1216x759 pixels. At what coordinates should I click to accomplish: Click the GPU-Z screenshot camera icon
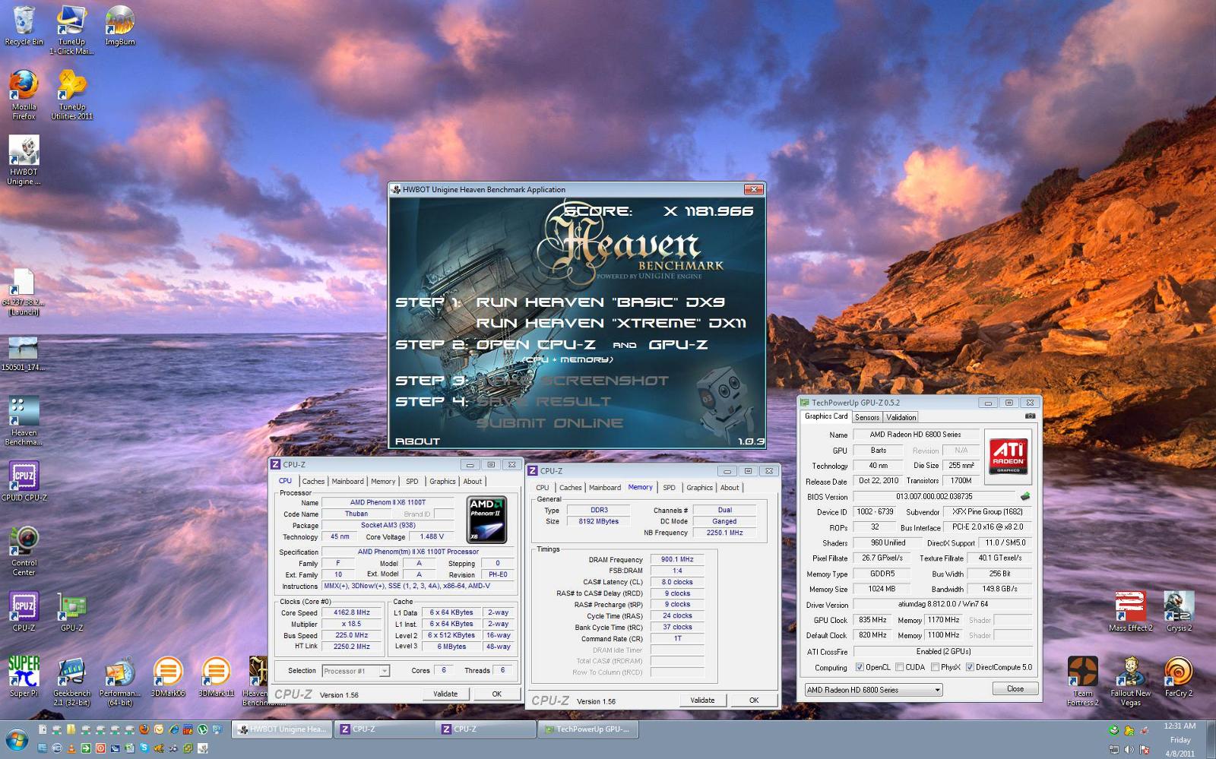point(1030,416)
